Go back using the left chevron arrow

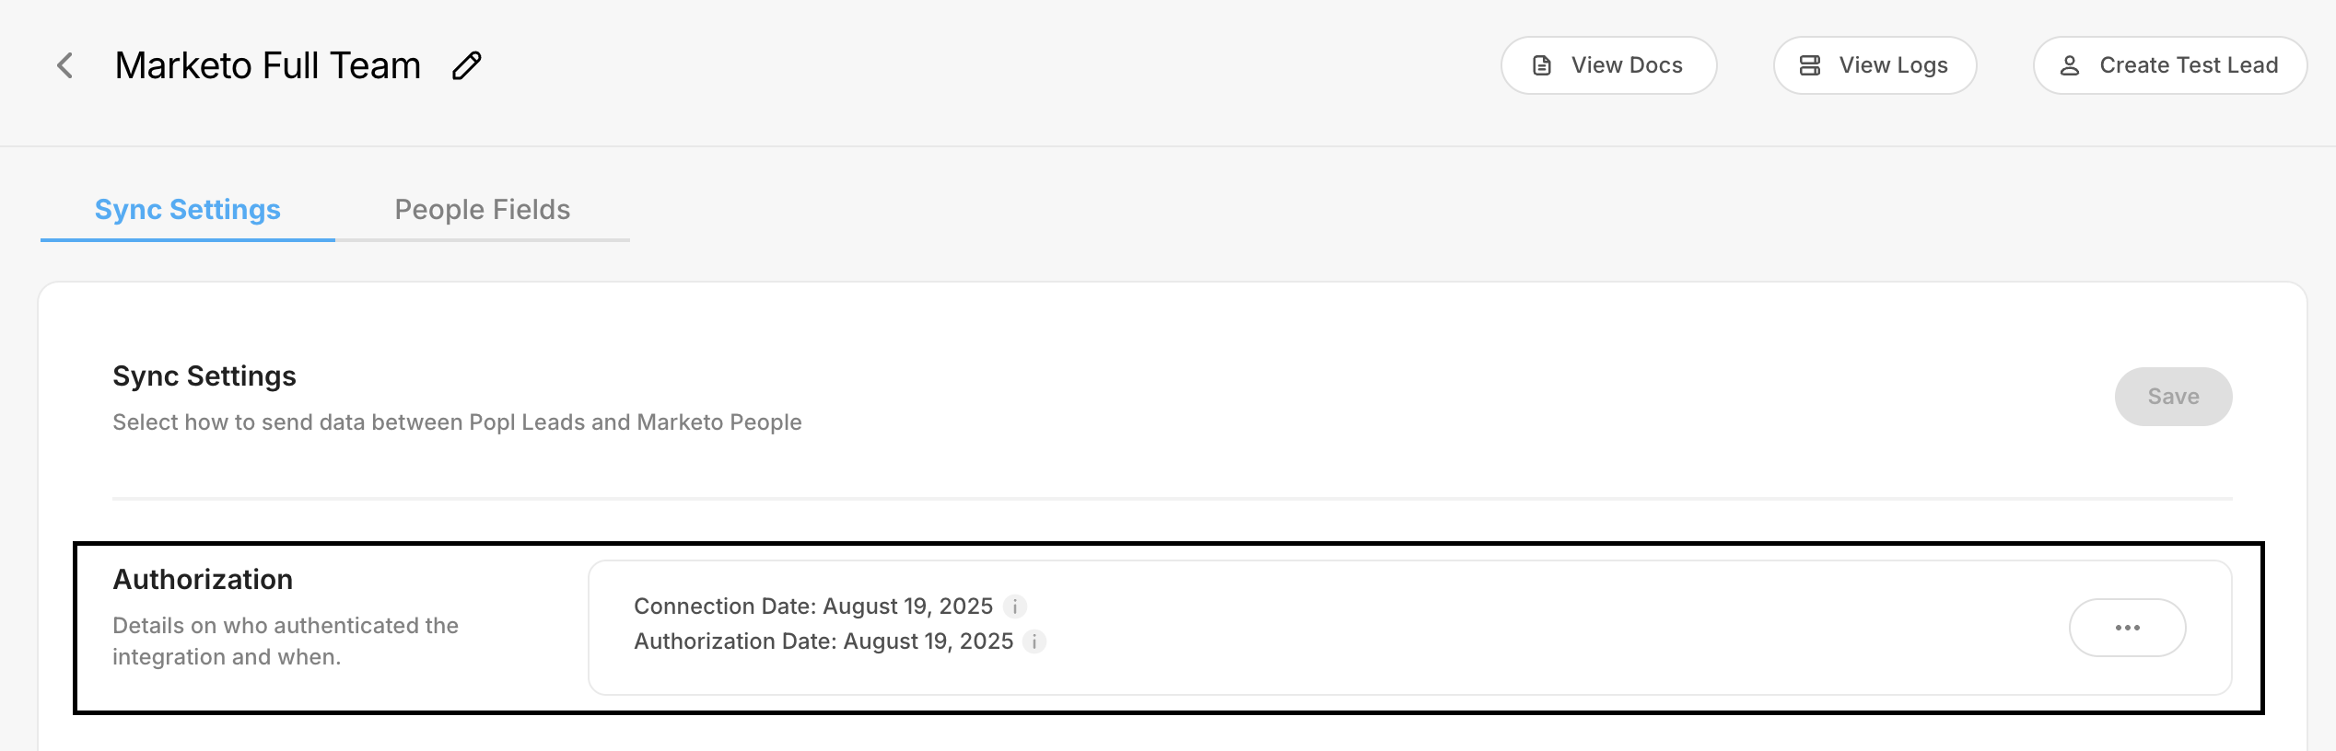64,65
